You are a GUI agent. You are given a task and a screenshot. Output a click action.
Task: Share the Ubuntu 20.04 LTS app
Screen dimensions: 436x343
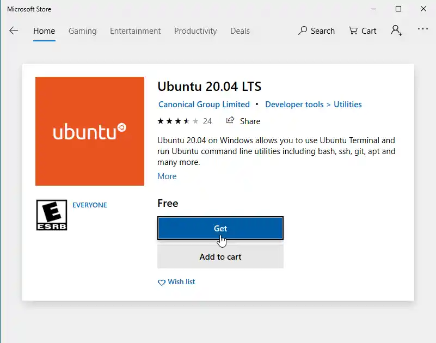click(x=243, y=121)
